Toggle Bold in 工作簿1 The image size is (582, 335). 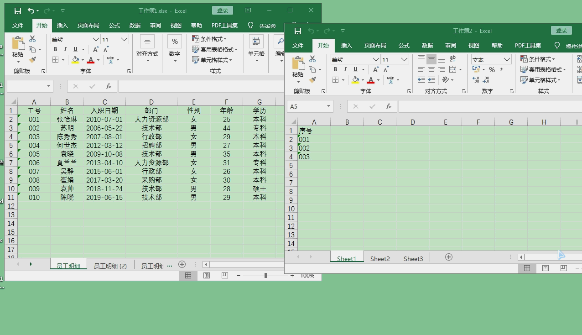click(x=55, y=49)
